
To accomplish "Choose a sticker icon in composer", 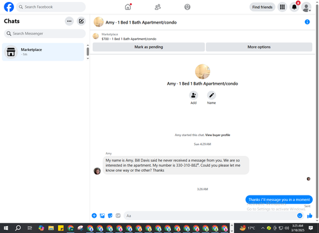I will click(x=110, y=216).
